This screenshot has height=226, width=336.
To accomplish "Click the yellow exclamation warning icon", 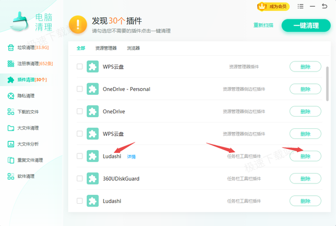I will pyautogui.click(x=78, y=25).
